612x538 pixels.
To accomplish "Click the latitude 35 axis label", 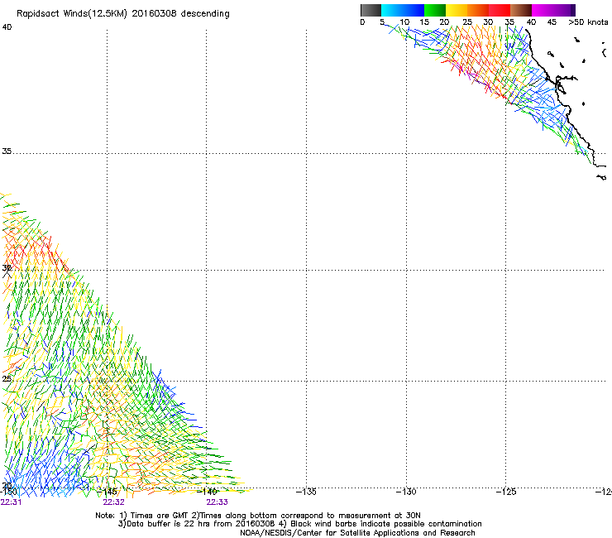I will (7, 151).
